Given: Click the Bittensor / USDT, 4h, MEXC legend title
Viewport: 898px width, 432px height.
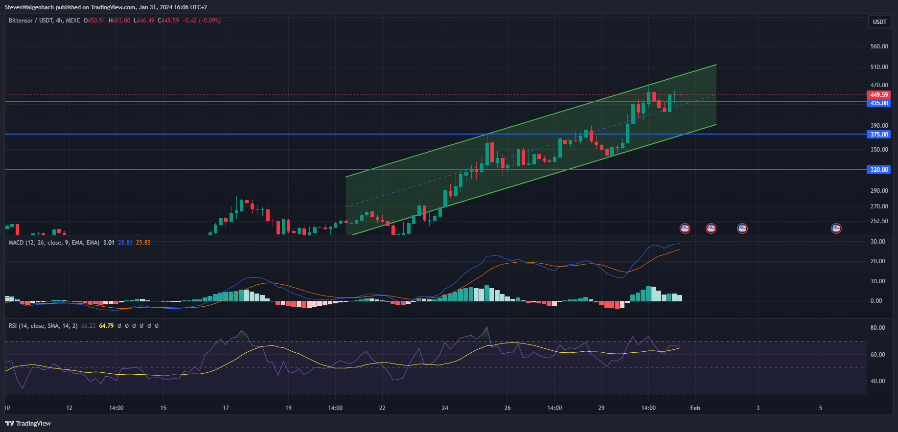Looking at the screenshot, I should pos(44,21).
